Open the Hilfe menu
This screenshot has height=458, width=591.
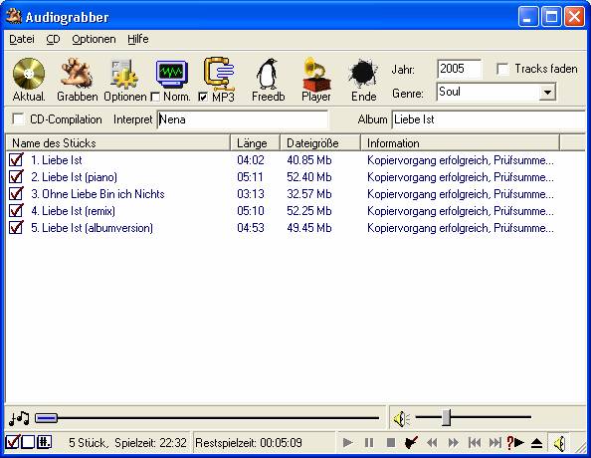tap(138, 39)
